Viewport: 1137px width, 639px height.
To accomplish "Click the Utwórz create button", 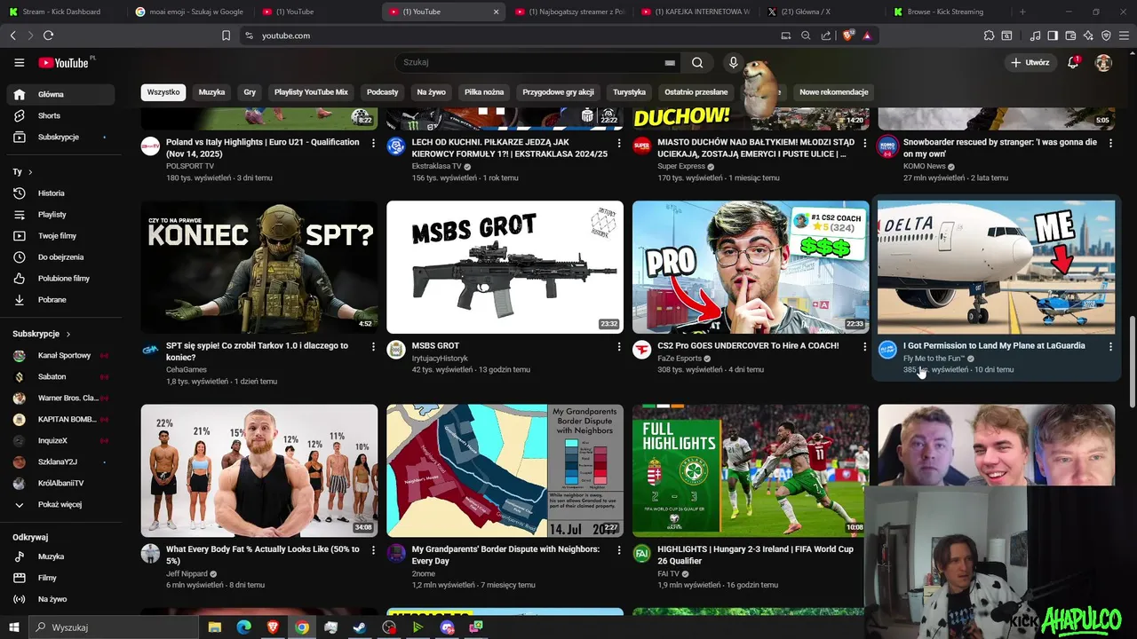I will click(x=1030, y=63).
